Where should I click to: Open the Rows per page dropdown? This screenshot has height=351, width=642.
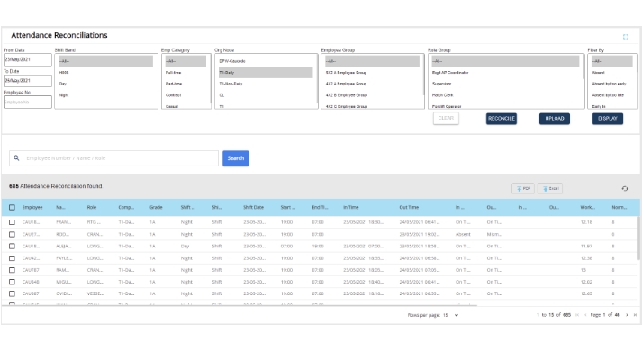(x=451, y=315)
